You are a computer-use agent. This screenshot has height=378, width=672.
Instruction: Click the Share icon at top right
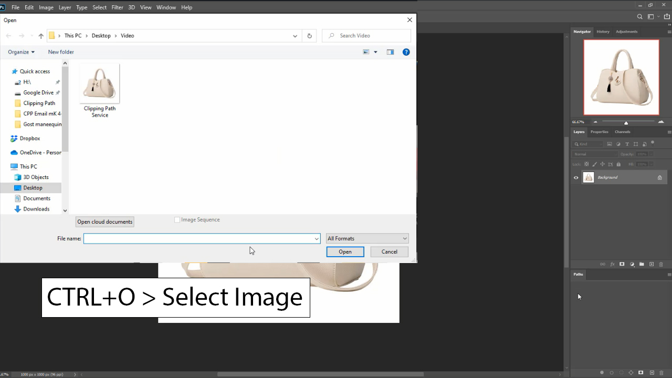click(667, 17)
